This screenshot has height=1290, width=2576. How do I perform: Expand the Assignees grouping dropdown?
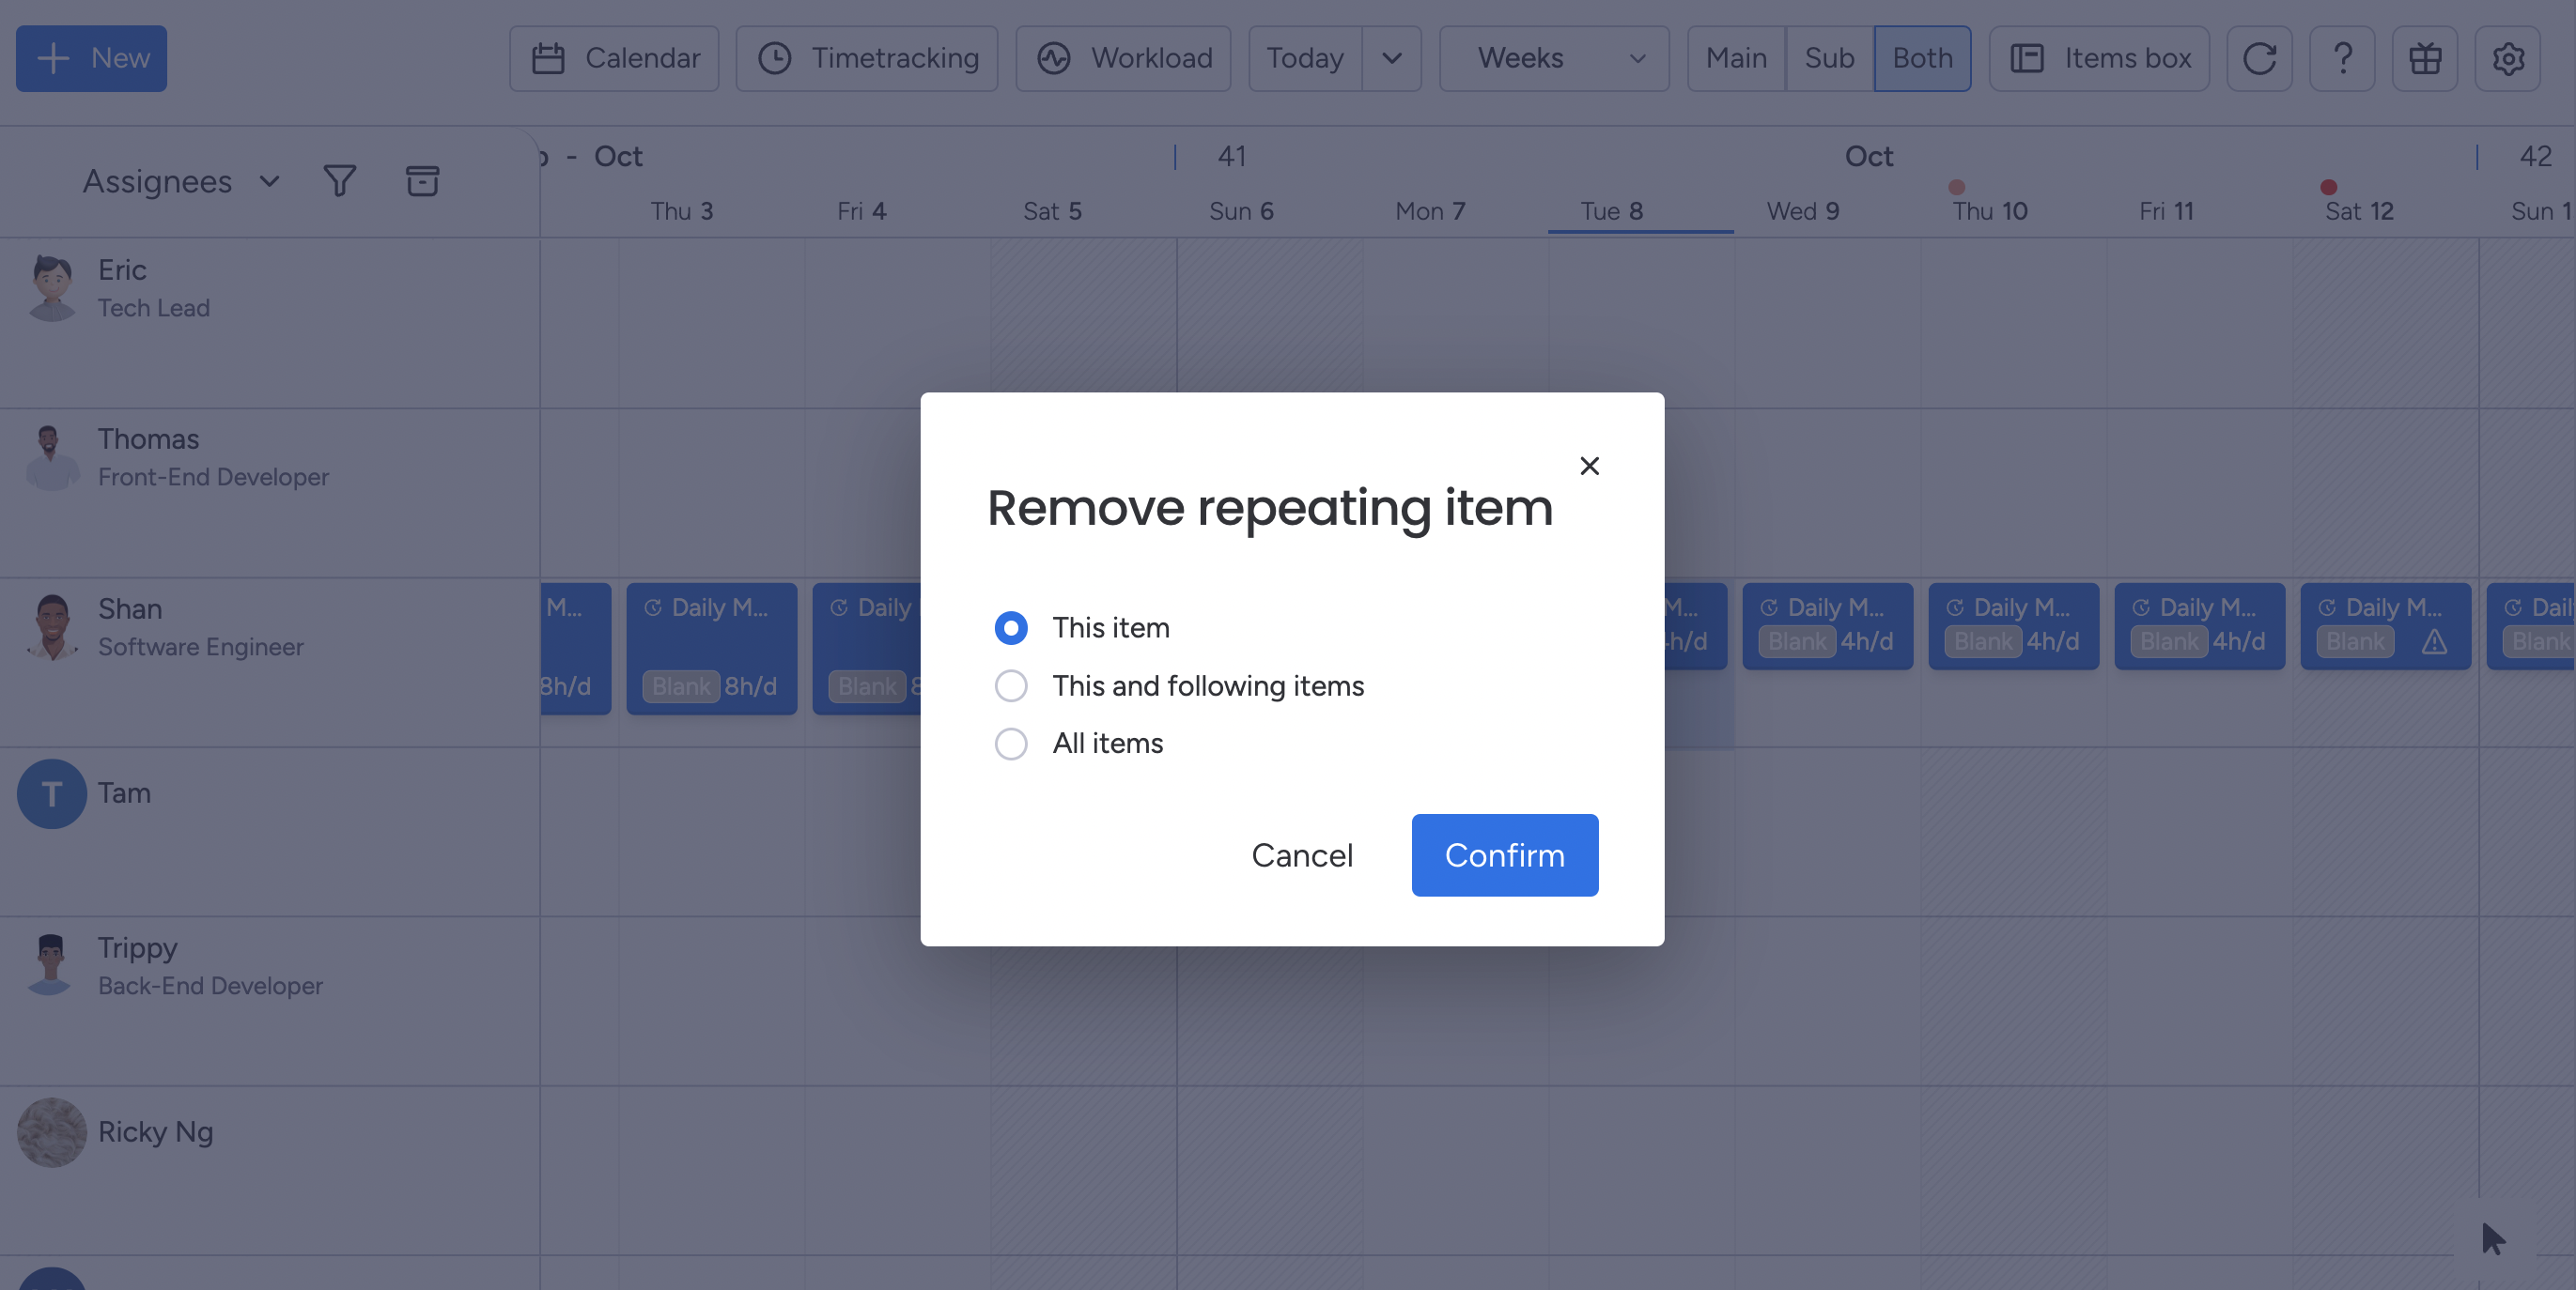(267, 181)
